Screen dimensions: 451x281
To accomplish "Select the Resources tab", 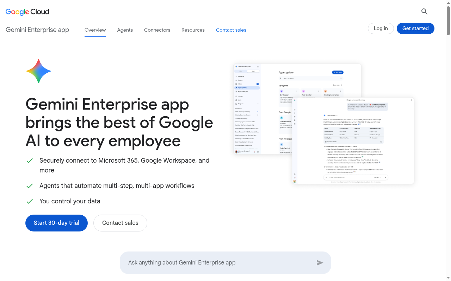I will (x=193, y=30).
